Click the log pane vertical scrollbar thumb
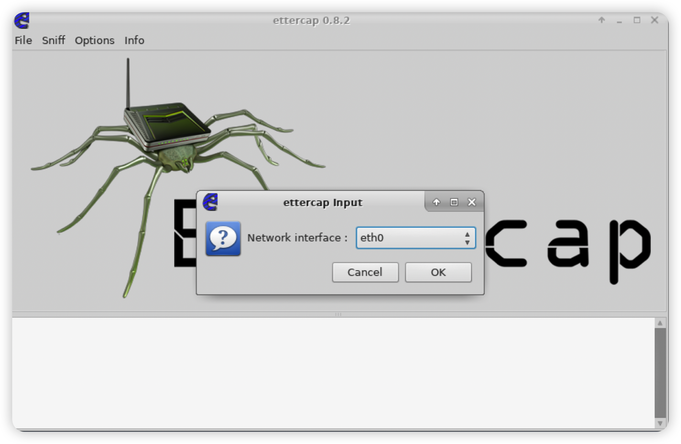Viewport: 681px width, 444px height. click(660, 373)
